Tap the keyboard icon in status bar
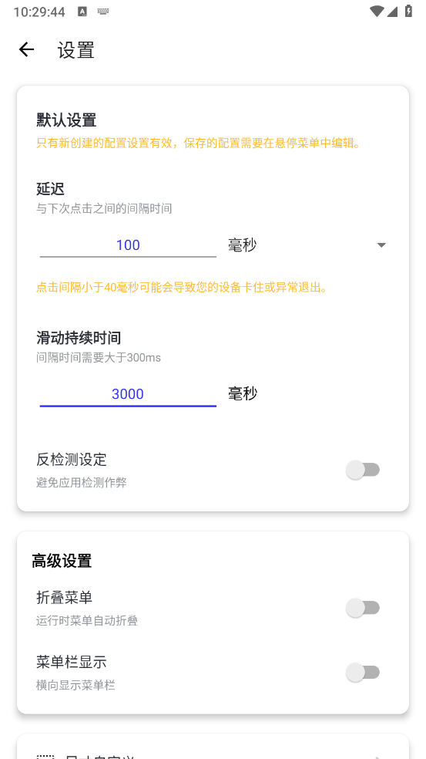 click(102, 12)
